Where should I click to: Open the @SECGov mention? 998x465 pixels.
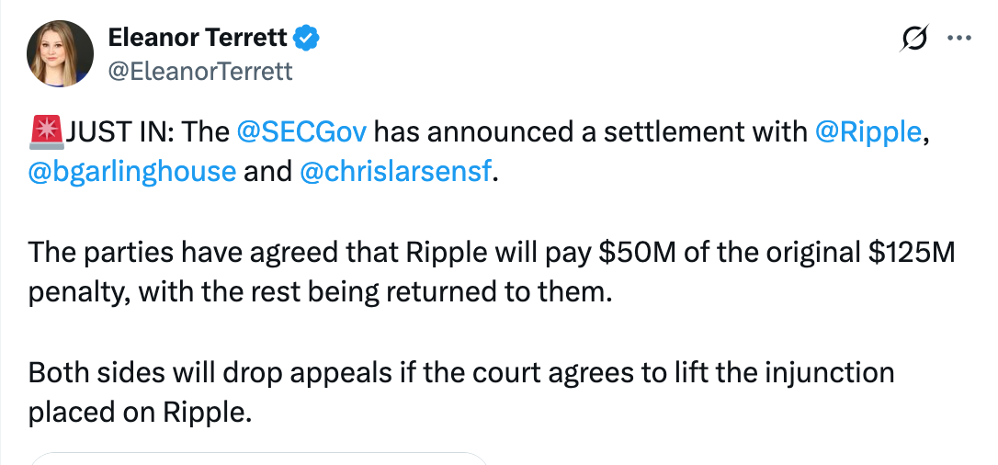[301, 131]
